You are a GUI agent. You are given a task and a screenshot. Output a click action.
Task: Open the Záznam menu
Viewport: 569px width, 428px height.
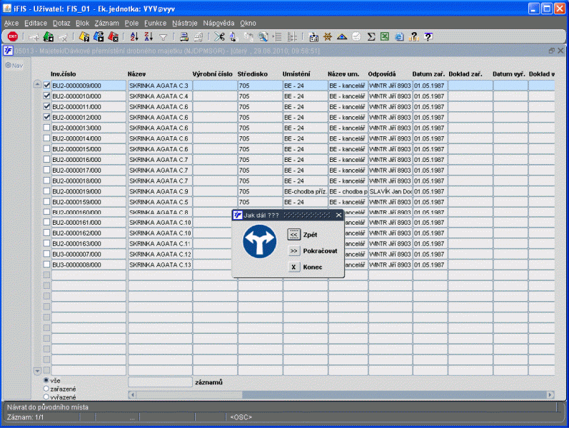[x=106, y=24]
